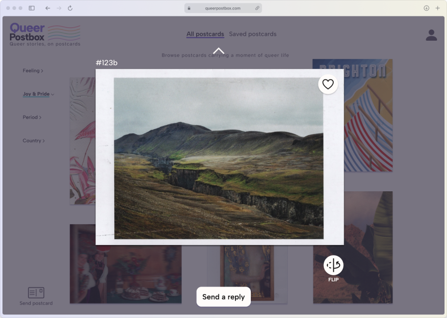Go back in browser history

tap(48, 8)
